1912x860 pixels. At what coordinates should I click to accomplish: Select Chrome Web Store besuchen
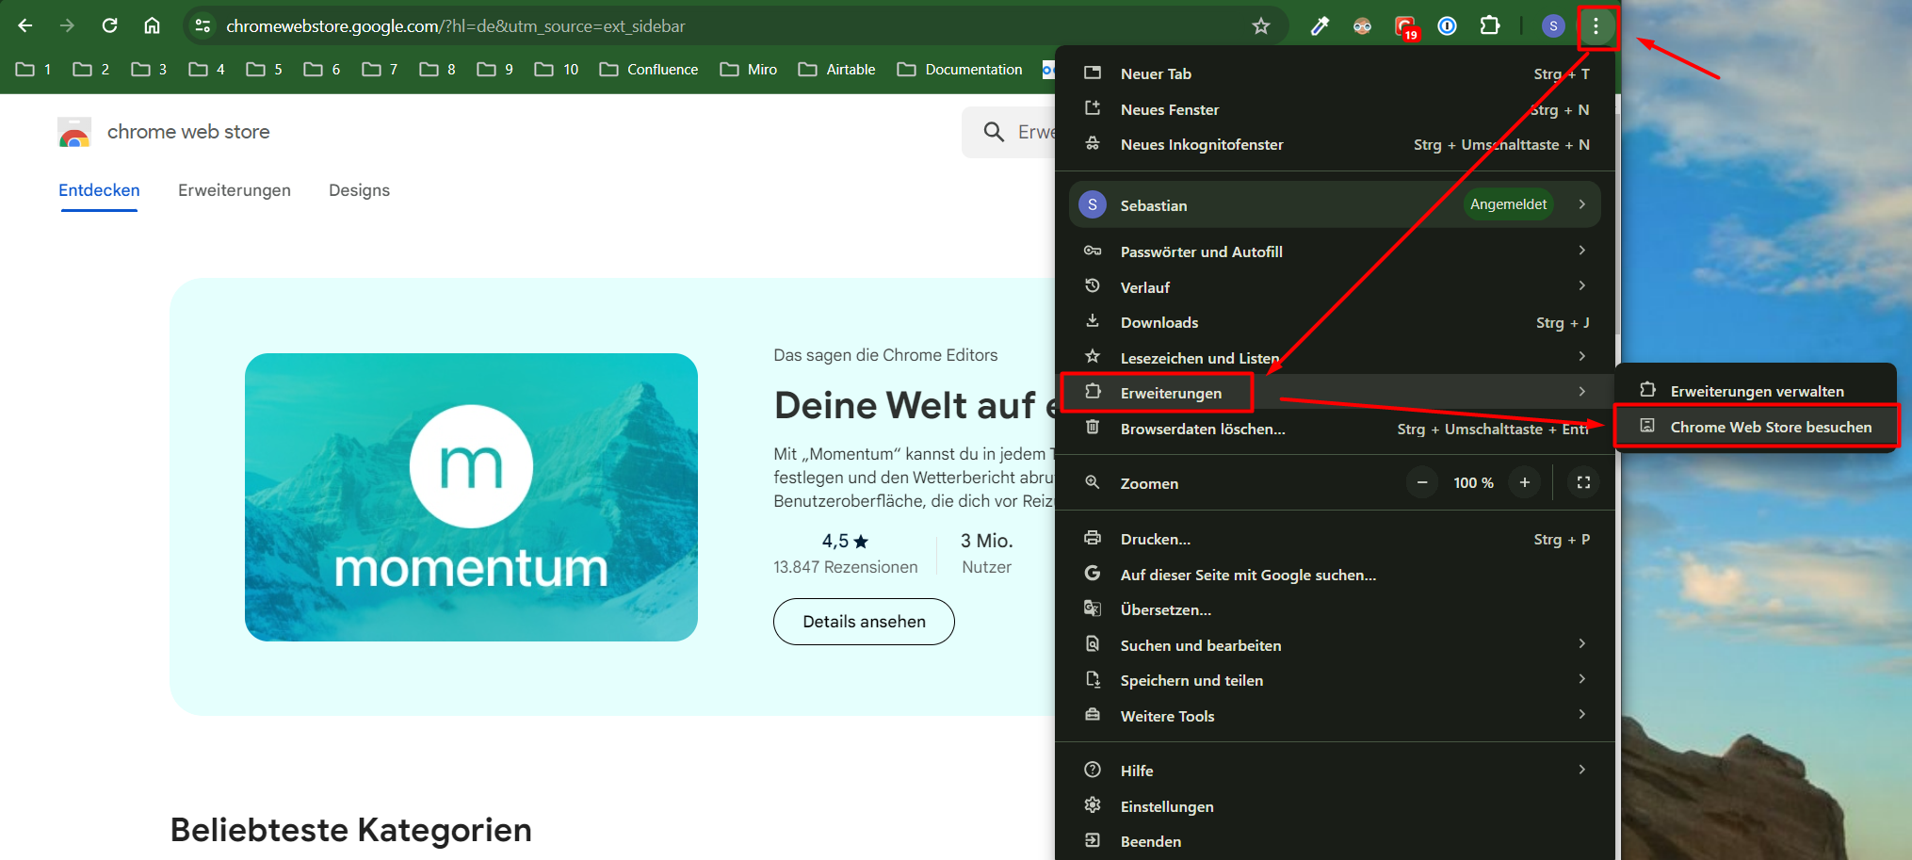coord(1756,427)
